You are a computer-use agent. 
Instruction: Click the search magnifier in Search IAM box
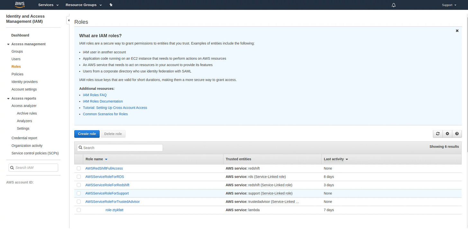pyautogui.click(x=12, y=167)
